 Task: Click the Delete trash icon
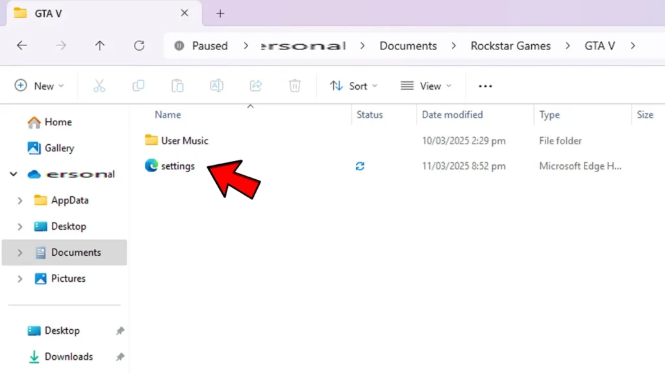tap(295, 86)
